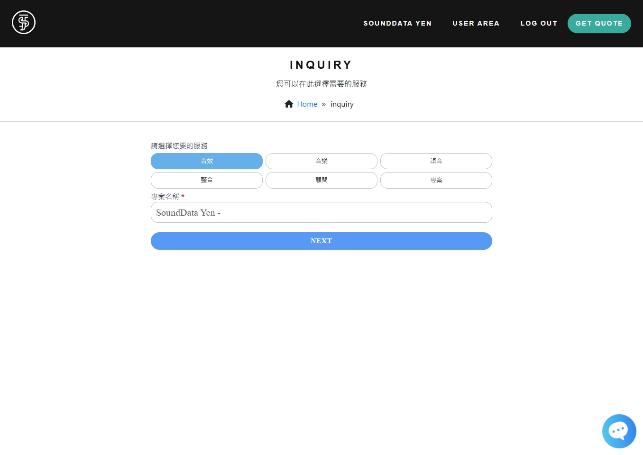
Task: Click the INQUIRY page heading
Action: [321, 65]
